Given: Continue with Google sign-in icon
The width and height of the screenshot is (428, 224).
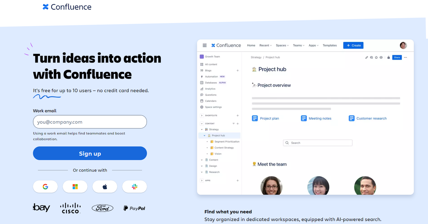Looking at the screenshot, I should click(45, 187).
